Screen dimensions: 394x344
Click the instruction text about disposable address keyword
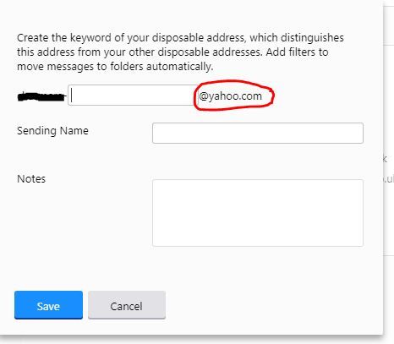[x=180, y=52]
